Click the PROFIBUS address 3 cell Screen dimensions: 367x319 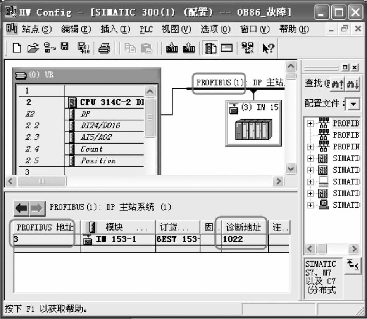click(x=47, y=239)
